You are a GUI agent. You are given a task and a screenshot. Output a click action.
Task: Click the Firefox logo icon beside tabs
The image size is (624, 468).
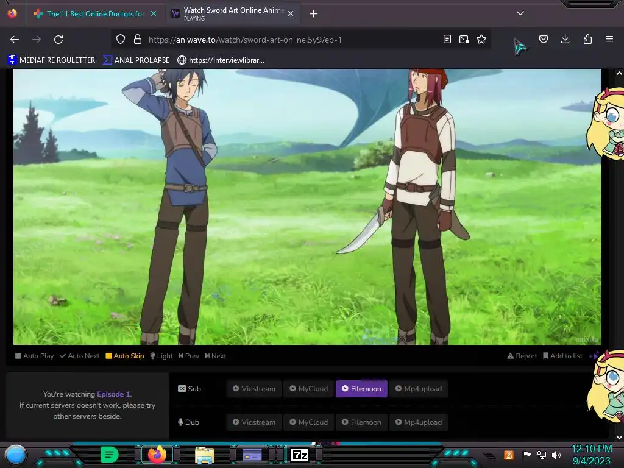12,13
